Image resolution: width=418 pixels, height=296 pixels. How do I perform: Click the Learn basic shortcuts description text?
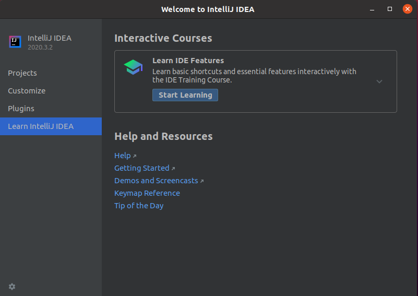[254, 76]
